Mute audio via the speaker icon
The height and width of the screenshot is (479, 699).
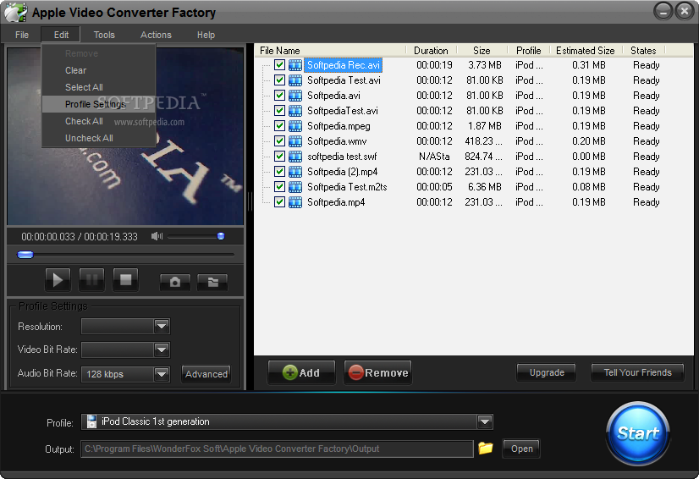coord(157,236)
